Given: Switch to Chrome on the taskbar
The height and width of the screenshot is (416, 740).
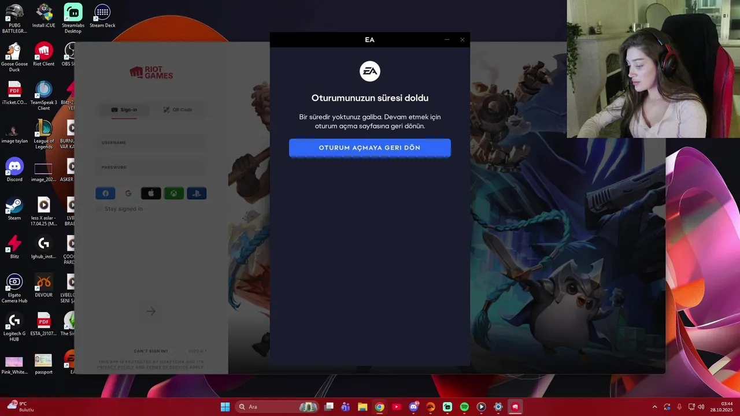Looking at the screenshot, I should click(379, 407).
